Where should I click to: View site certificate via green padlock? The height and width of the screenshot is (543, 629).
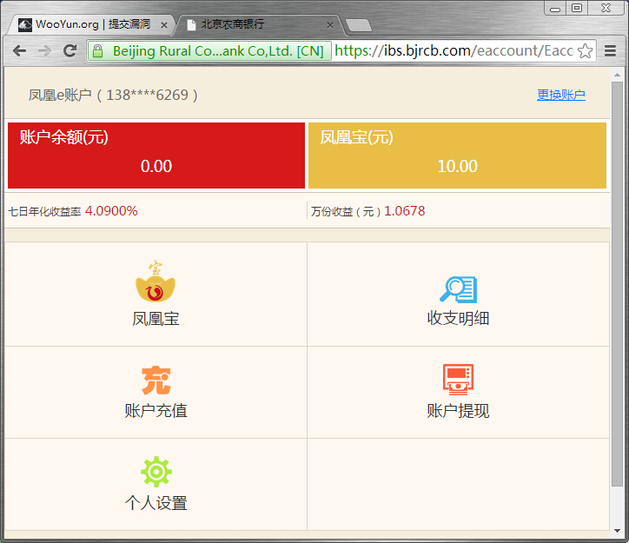97,51
